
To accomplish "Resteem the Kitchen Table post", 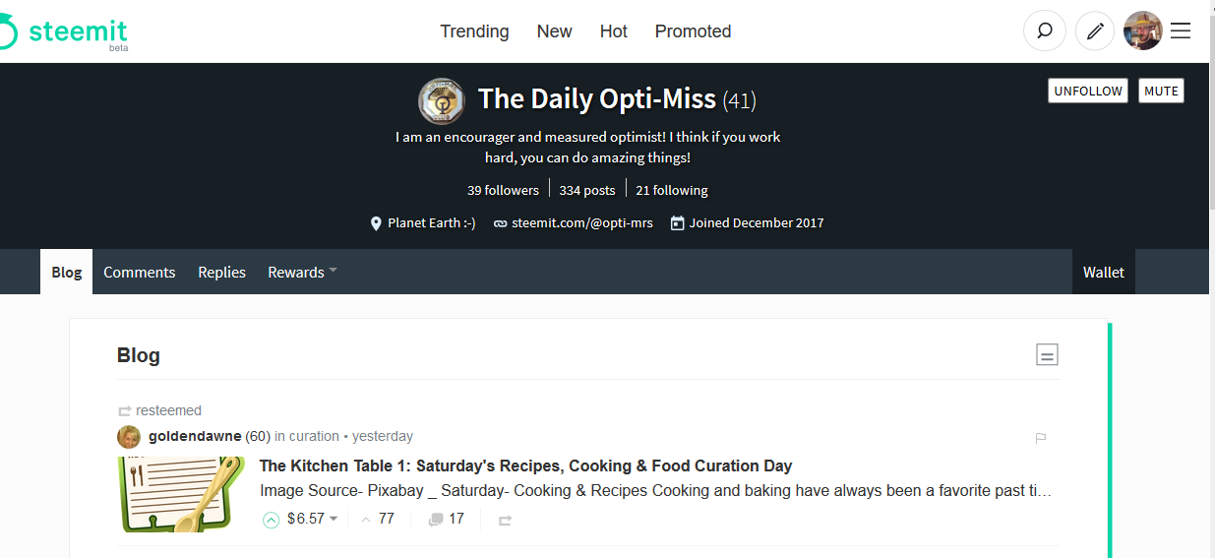I will coord(505,520).
